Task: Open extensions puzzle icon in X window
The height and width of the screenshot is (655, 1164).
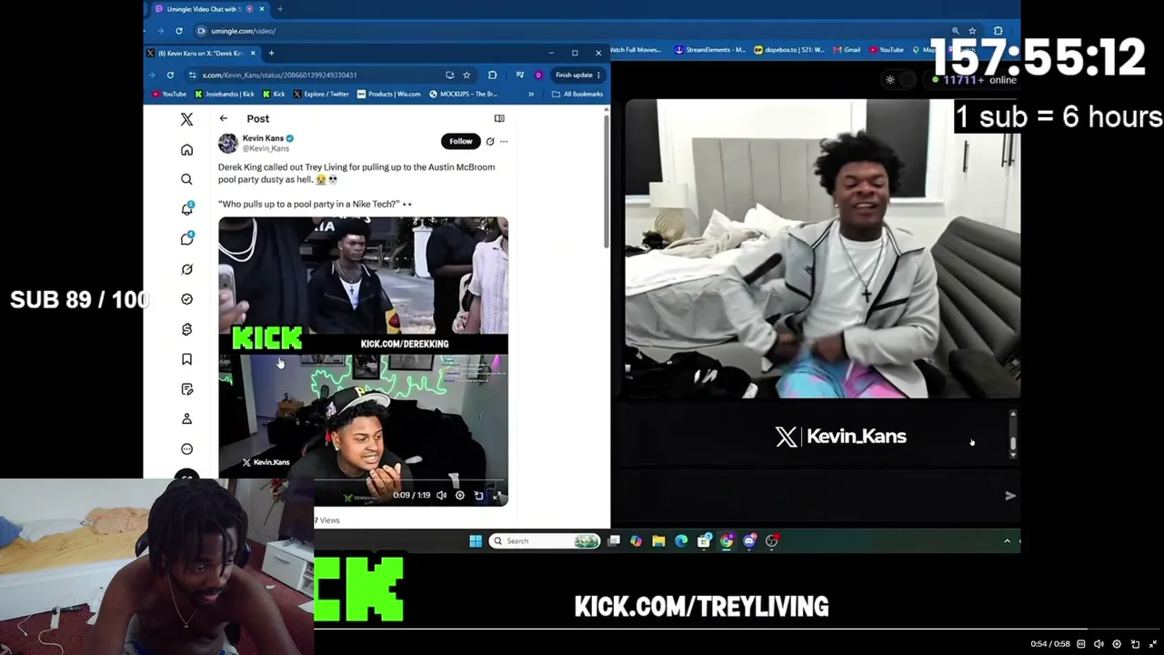Action: click(x=492, y=75)
